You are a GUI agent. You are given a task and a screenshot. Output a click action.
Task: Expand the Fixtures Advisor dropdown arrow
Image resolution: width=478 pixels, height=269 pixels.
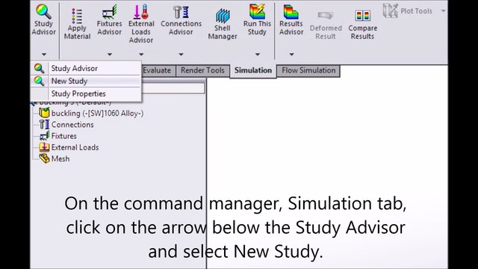(110, 55)
